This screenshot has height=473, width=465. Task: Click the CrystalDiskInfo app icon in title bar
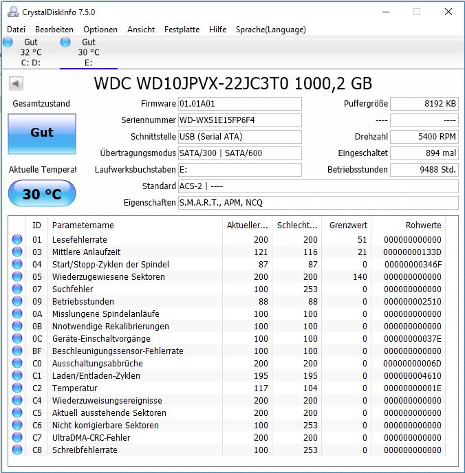click(x=12, y=12)
